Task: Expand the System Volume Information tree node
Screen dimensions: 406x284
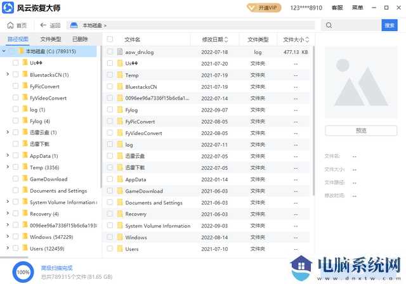Action: [8, 201]
